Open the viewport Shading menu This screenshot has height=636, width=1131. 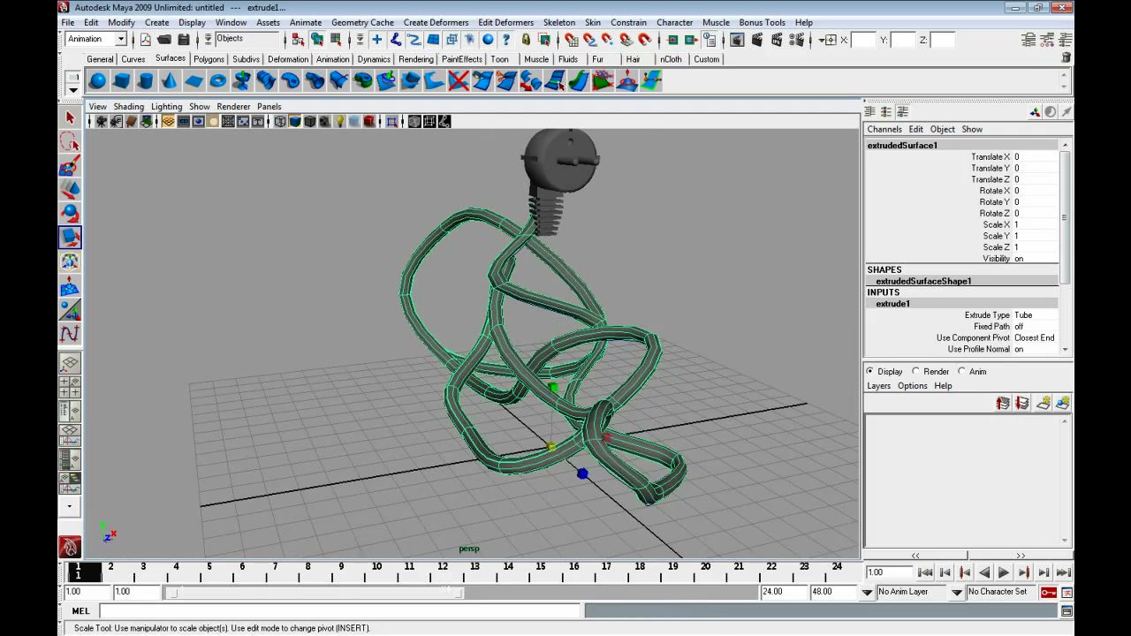click(128, 106)
